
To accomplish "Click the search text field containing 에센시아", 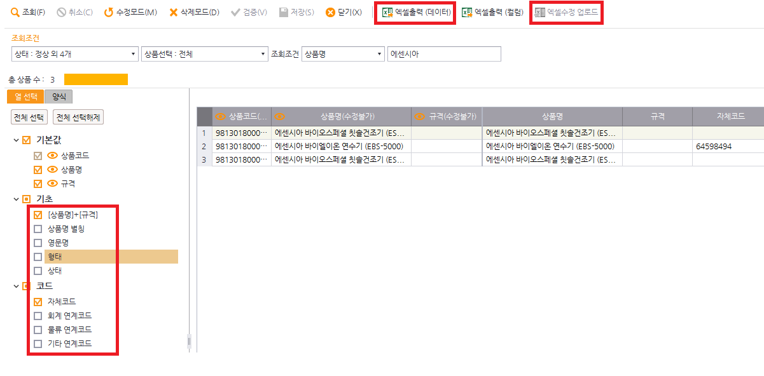I will (444, 55).
